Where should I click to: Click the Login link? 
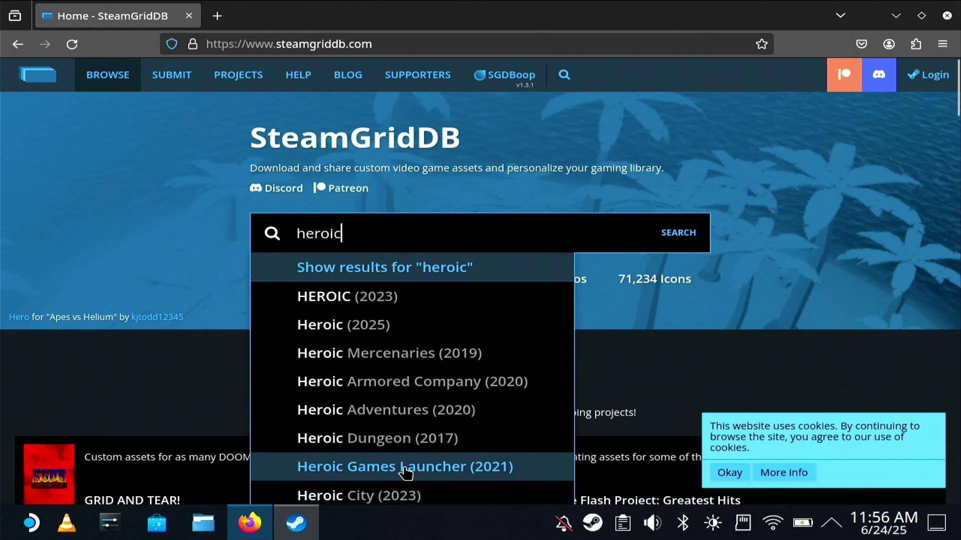click(928, 75)
